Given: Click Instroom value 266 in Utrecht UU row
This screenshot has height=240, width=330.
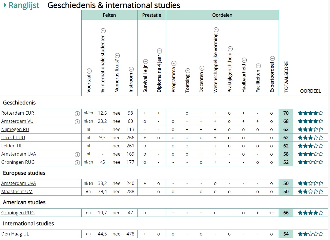Looking at the screenshot, I should pyautogui.click(x=130, y=138).
